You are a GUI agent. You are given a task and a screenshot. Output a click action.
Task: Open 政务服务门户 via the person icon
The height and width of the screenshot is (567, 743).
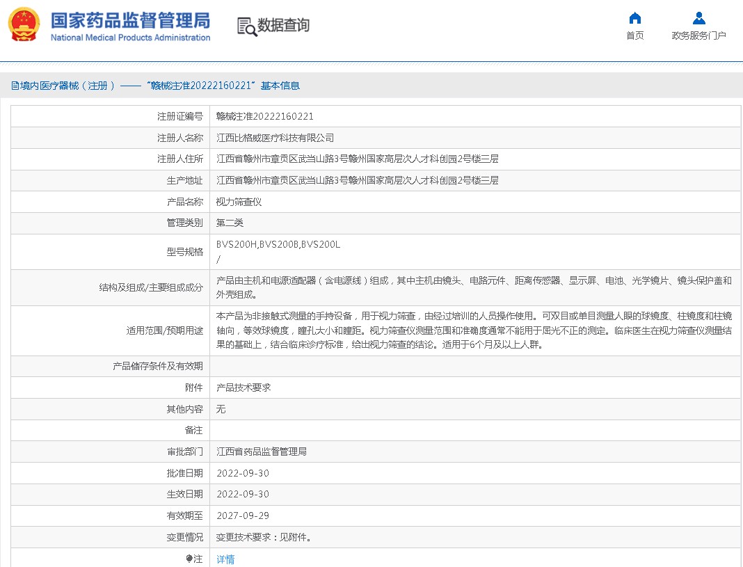click(x=698, y=18)
